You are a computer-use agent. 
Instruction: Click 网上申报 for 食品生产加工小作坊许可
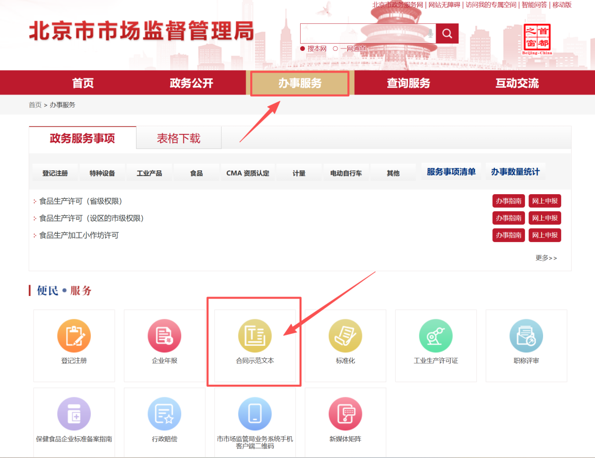[545, 235]
